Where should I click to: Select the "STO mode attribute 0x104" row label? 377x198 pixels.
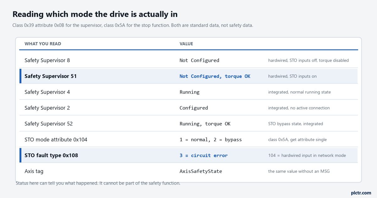click(56, 140)
